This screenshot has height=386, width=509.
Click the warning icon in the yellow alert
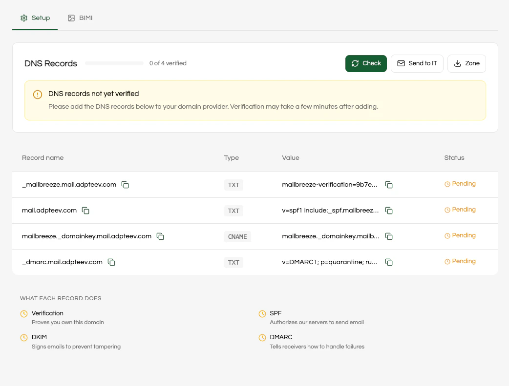(38, 94)
